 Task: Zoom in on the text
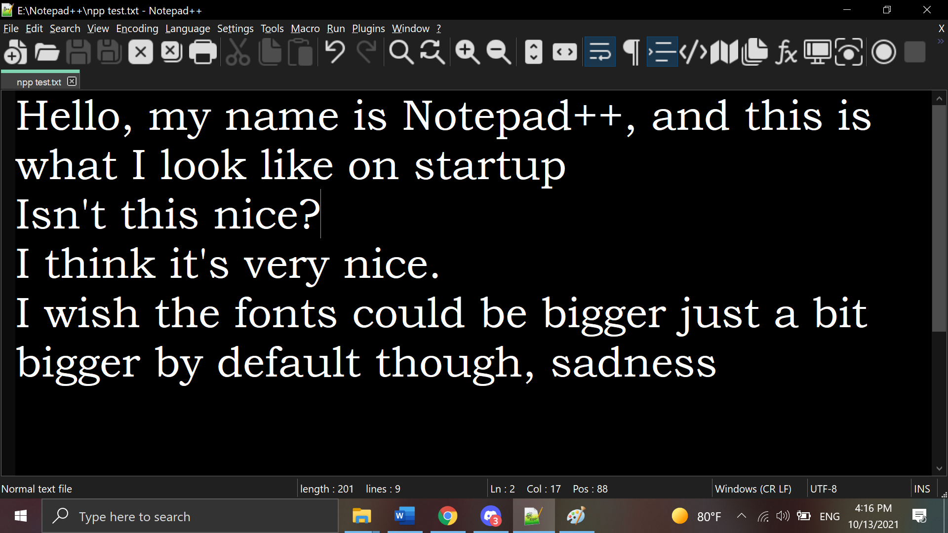(467, 52)
